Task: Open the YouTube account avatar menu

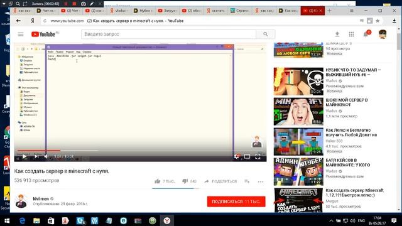Action: 383,34
